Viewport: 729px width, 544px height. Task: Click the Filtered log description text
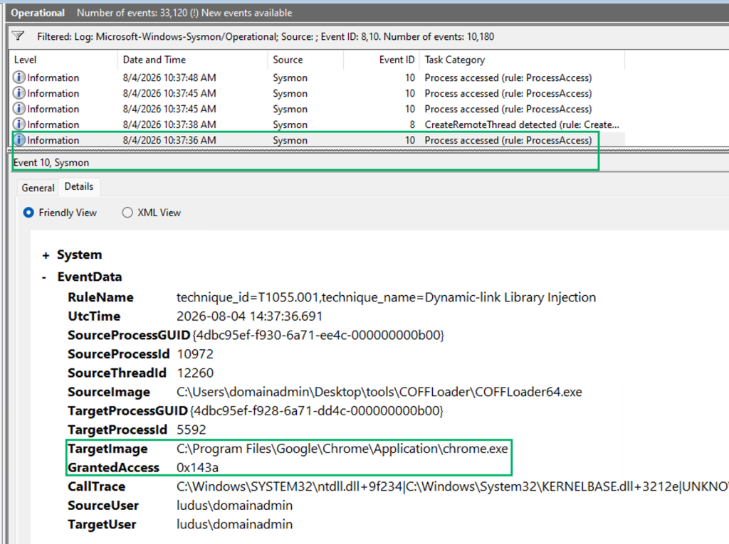click(x=266, y=37)
